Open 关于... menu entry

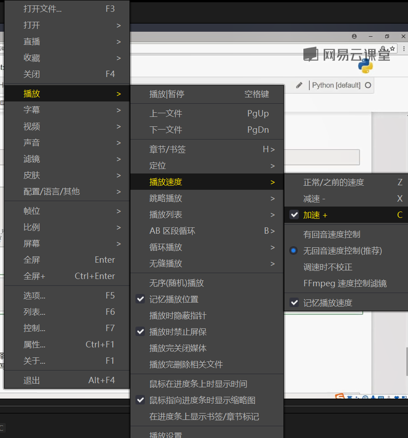67,361
